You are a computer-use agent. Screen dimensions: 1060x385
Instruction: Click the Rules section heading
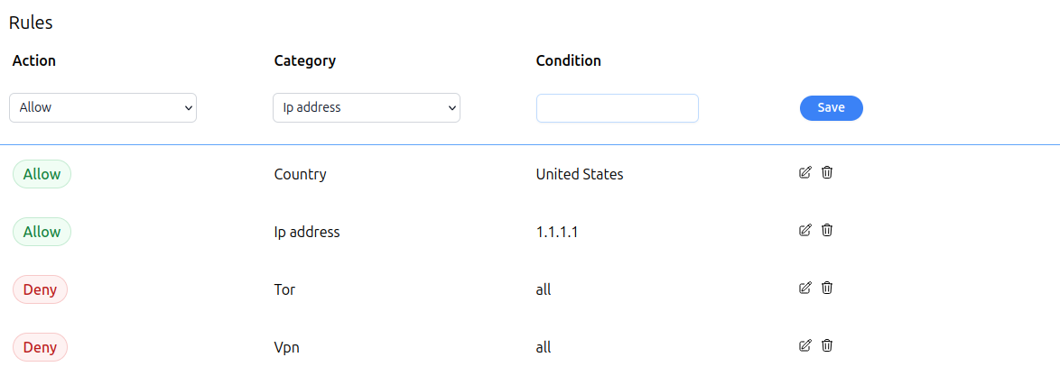[31, 23]
